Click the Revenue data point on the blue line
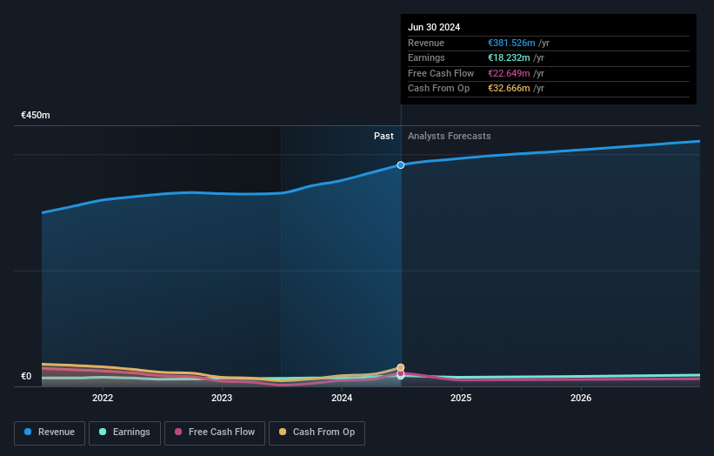 [x=400, y=164]
